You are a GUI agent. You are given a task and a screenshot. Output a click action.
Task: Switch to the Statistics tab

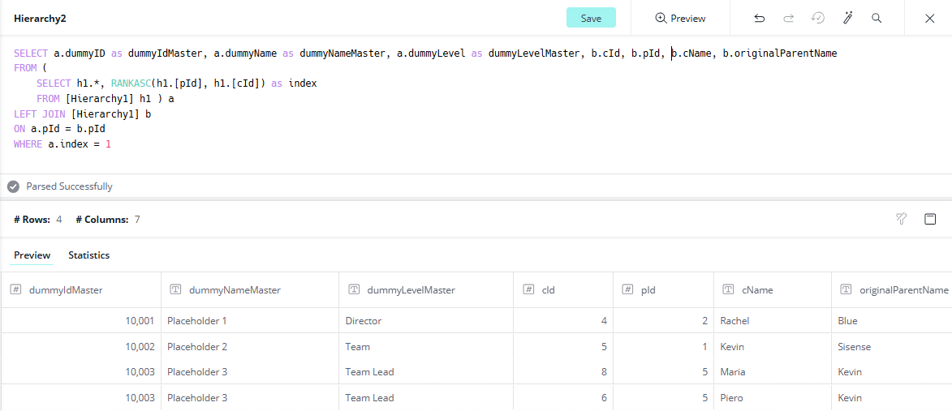pos(88,255)
